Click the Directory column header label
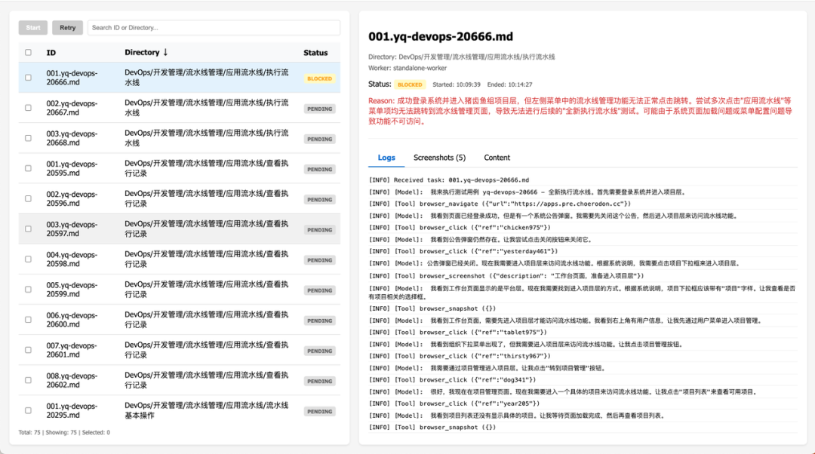This screenshot has height=454, width=815. click(x=142, y=53)
